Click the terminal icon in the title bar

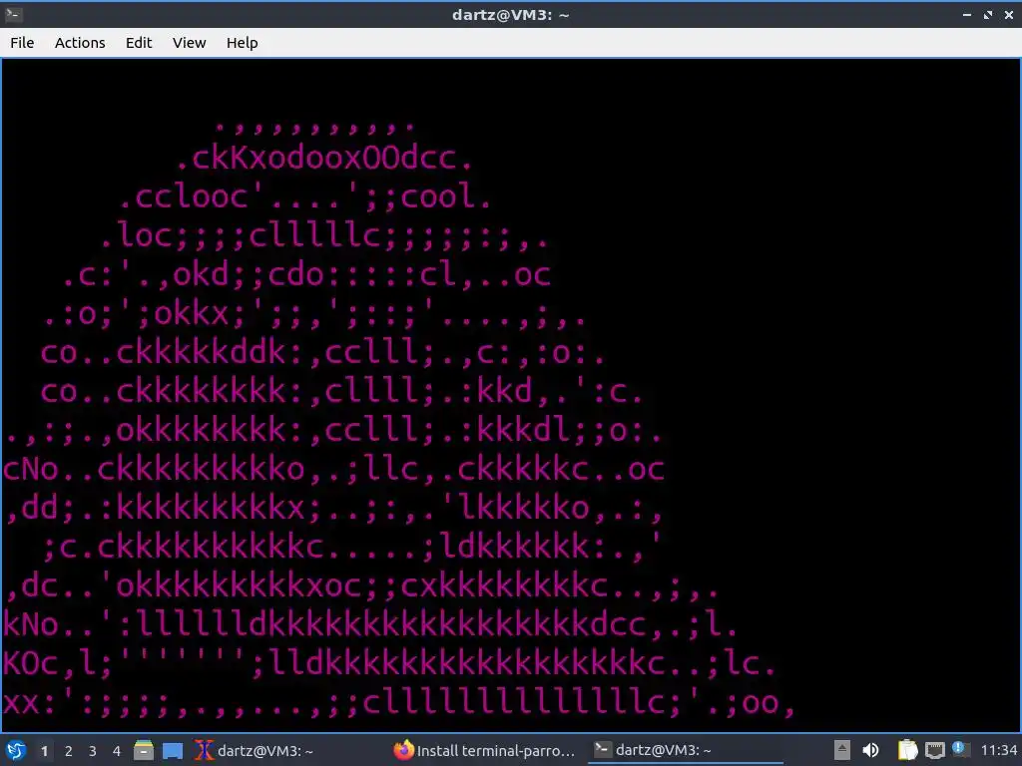click(14, 14)
